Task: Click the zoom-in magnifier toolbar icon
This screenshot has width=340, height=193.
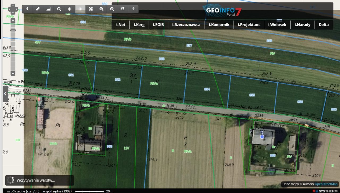Action: [101, 9]
